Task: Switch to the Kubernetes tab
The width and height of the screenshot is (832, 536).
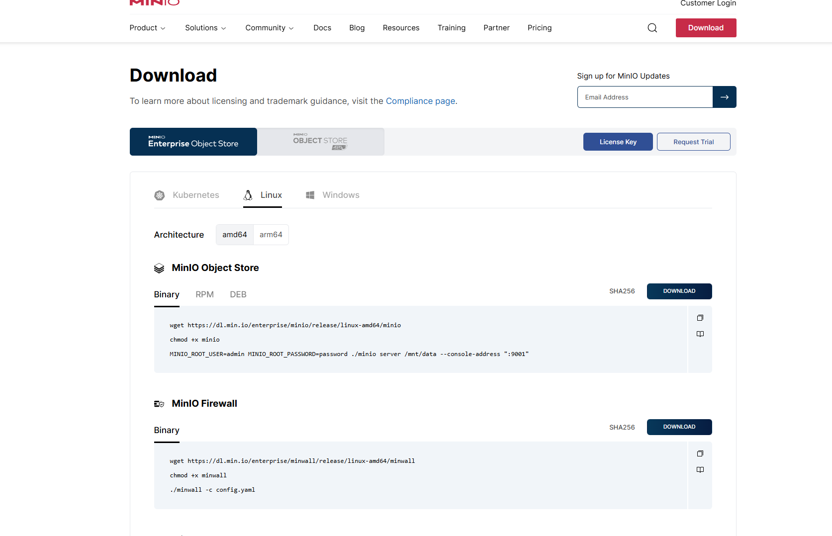Action: [186, 195]
